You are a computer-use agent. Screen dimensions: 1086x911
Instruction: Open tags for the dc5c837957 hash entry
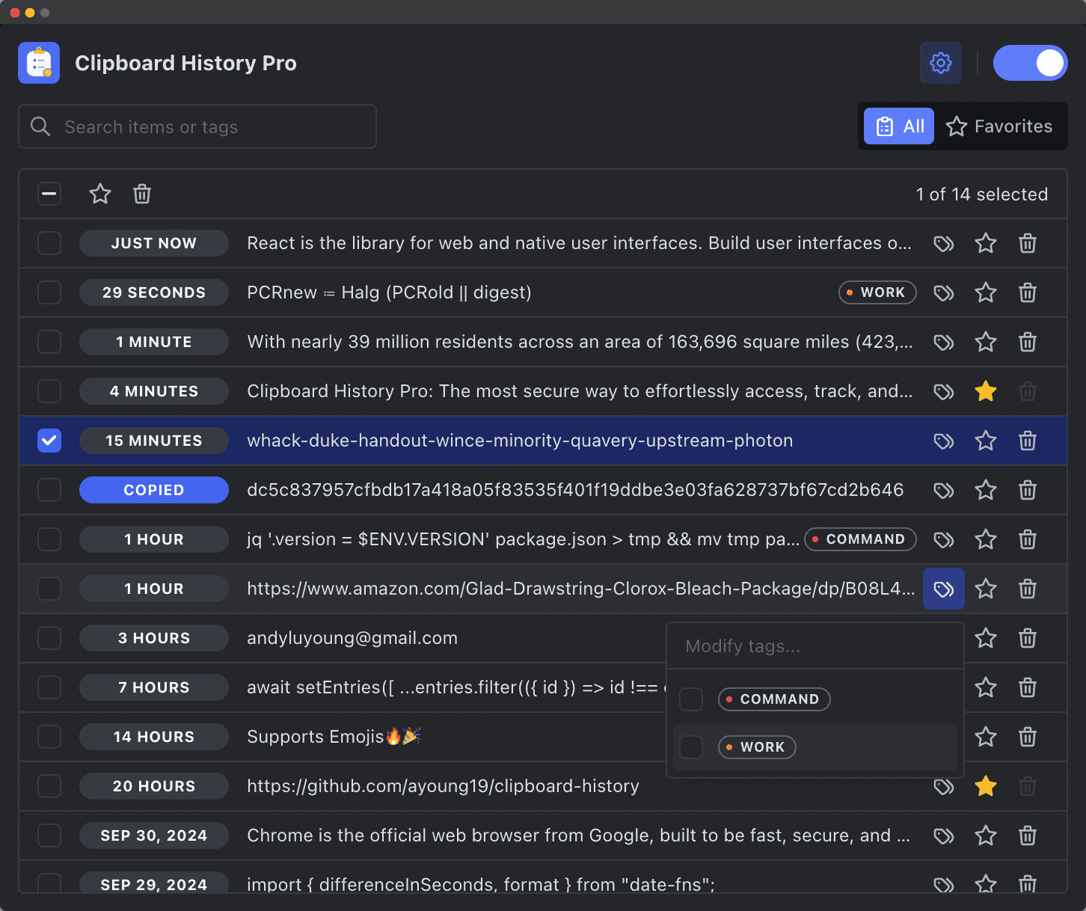pyautogui.click(x=944, y=490)
